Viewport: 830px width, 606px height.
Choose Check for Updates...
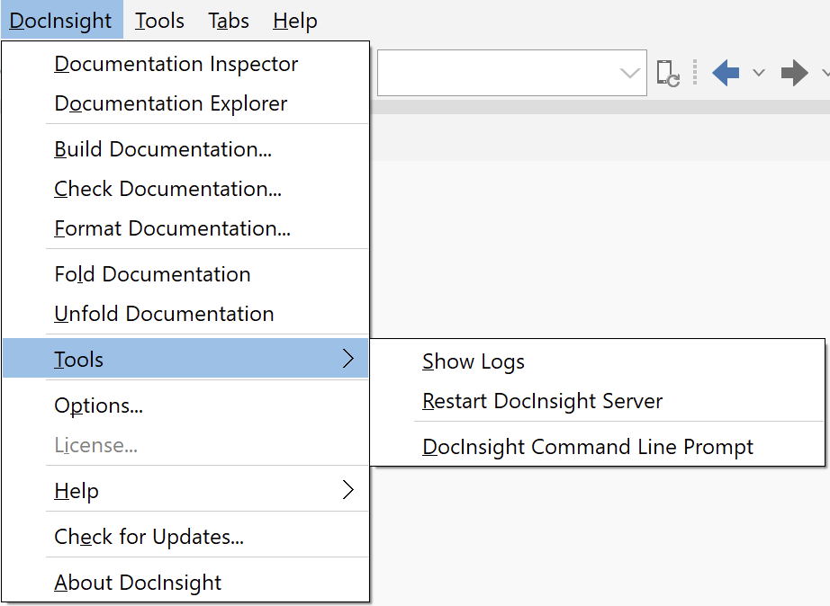185,537
